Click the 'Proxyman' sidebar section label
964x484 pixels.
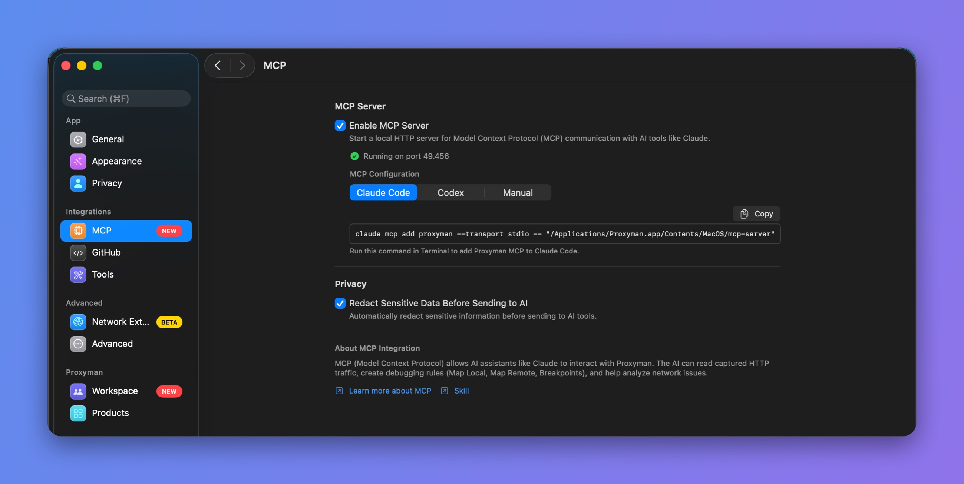(84, 372)
